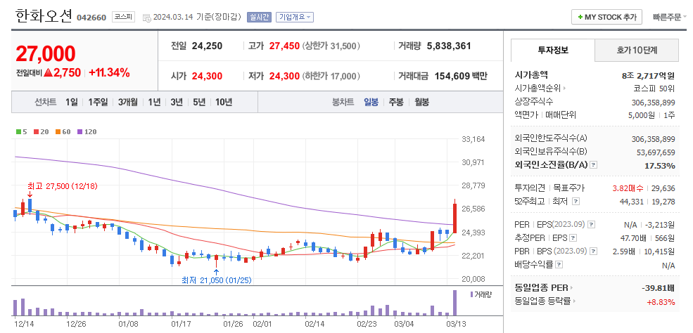Screen dimensions: 693x333
Task: Click the red up-triangle beside 2,750
Action: point(48,73)
